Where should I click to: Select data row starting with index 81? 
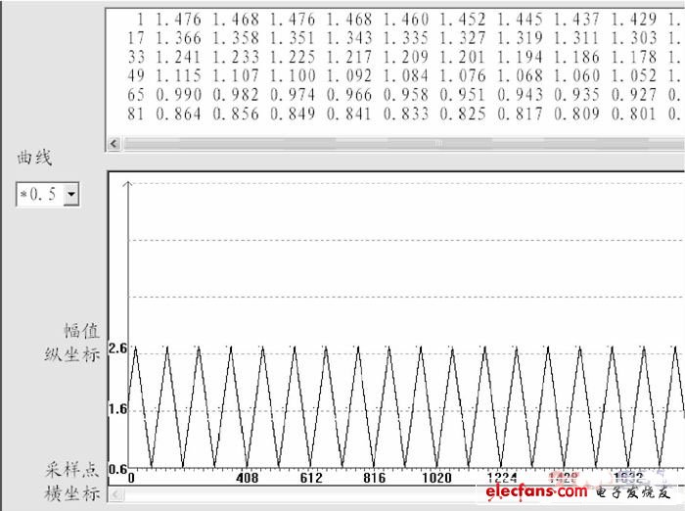click(x=391, y=113)
